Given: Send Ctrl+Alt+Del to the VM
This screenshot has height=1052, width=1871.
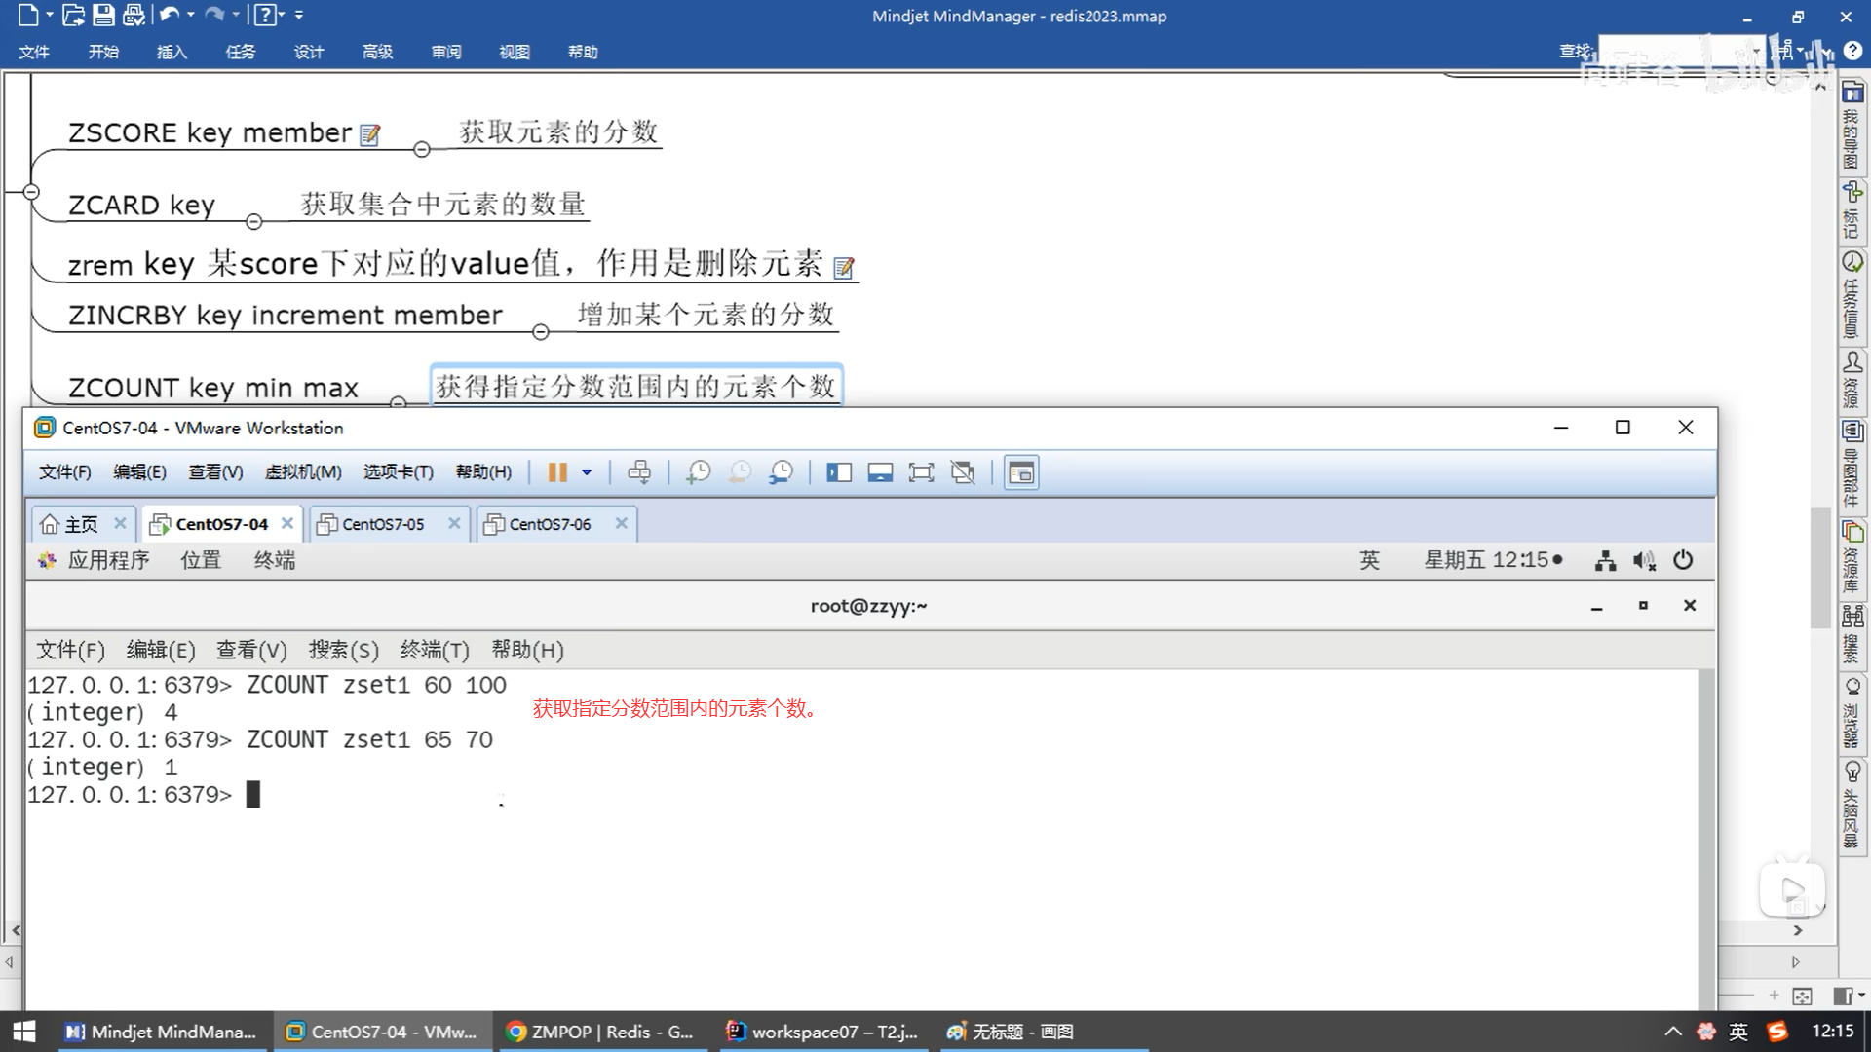Looking at the screenshot, I should 639,472.
